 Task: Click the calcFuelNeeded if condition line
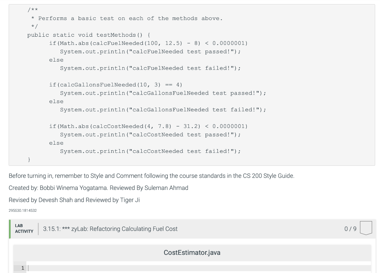tap(148, 43)
